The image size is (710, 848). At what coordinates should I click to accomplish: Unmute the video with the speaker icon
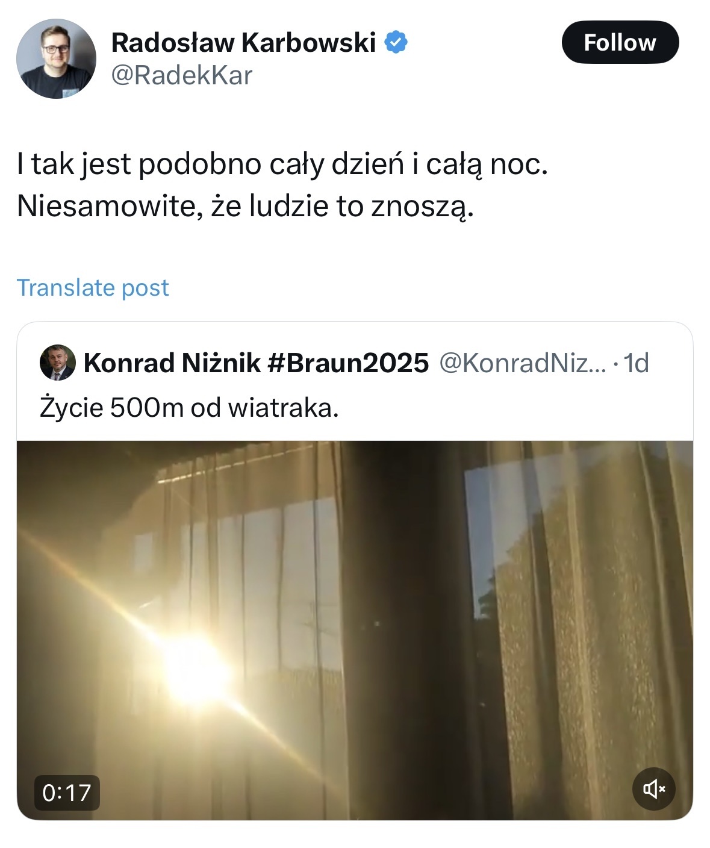(x=653, y=788)
